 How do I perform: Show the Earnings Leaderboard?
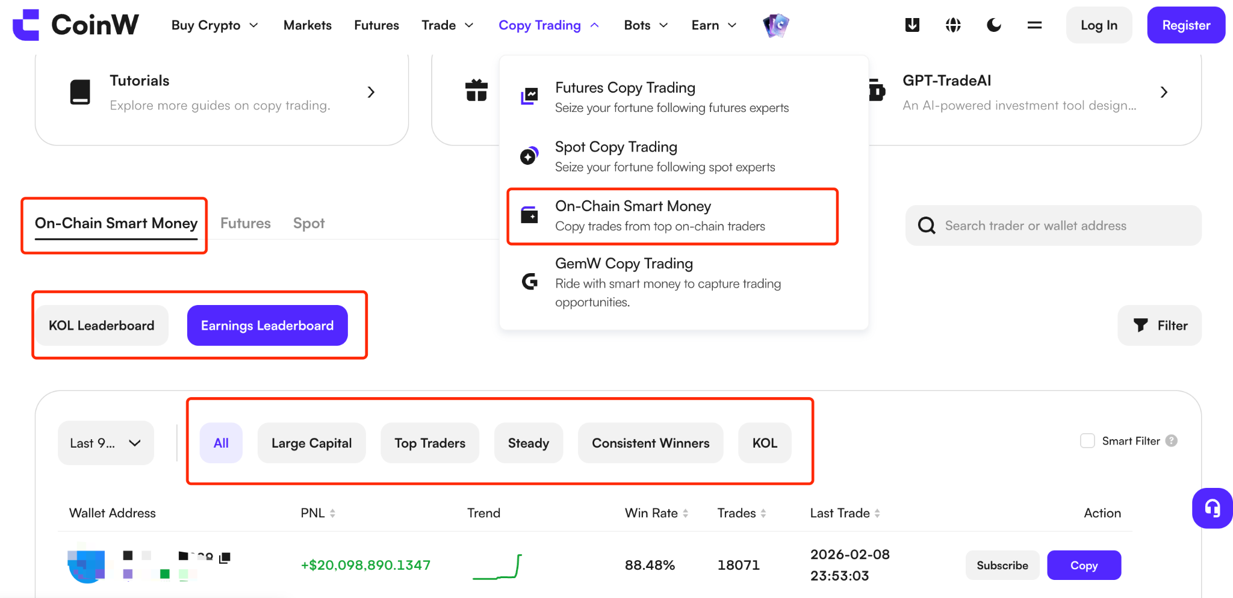tap(267, 325)
